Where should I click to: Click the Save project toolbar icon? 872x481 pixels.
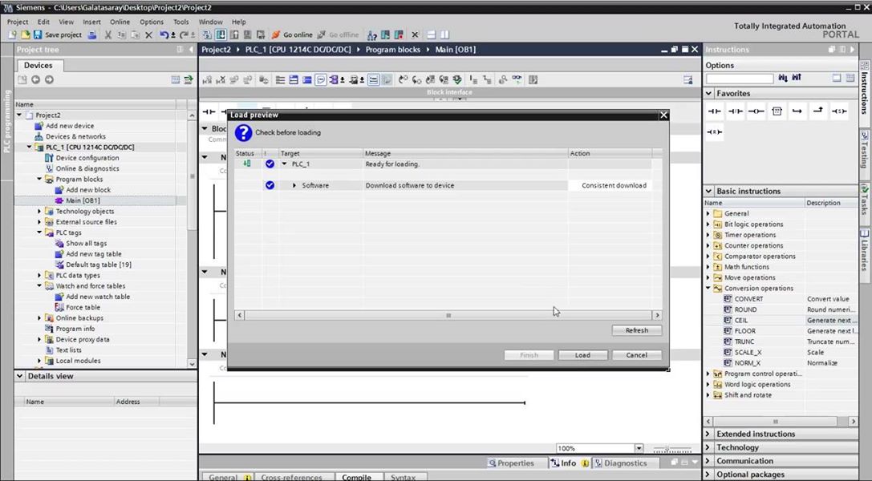coord(38,35)
